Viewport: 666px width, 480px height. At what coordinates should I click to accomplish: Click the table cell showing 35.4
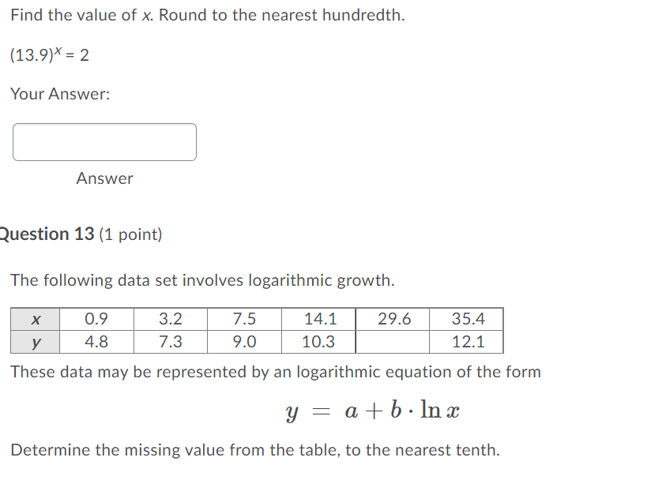468,320
